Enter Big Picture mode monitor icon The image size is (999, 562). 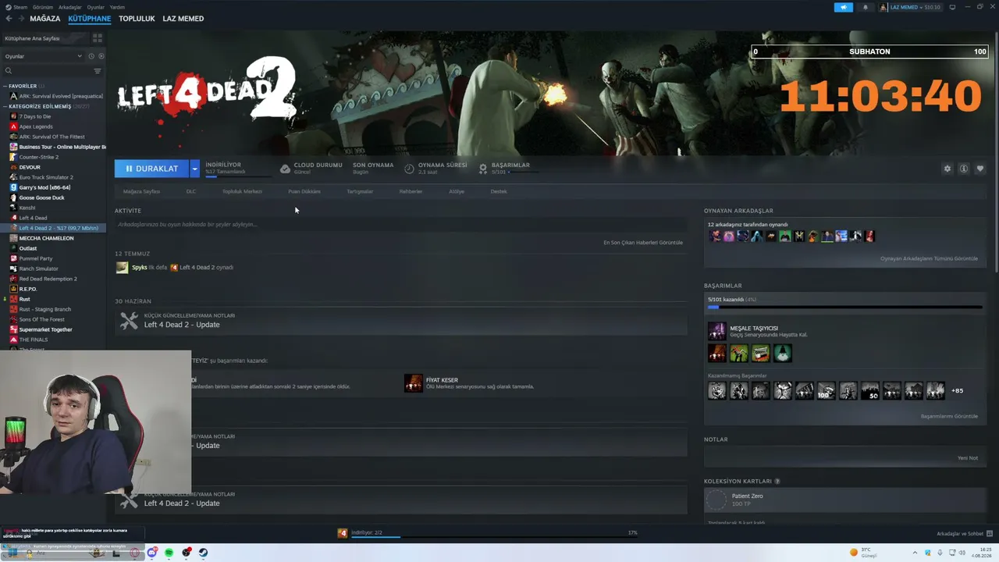(x=952, y=7)
